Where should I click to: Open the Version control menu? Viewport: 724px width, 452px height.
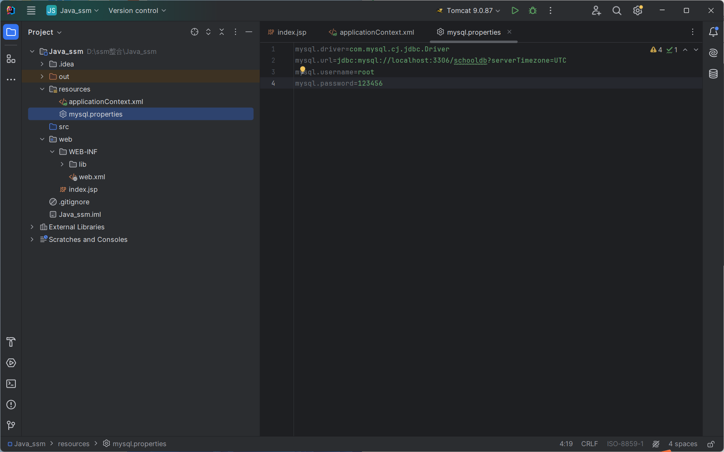coord(137,10)
